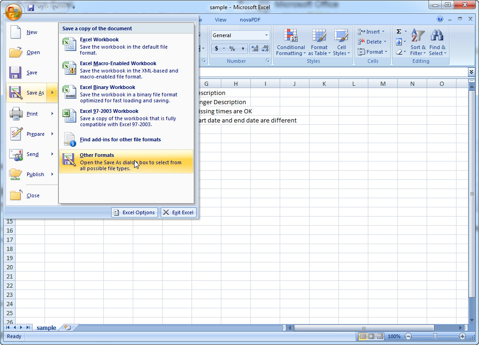The width and height of the screenshot is (479, 345).
Task: Click the Excel Binary Workbook icon
Action: coord(69,92)
